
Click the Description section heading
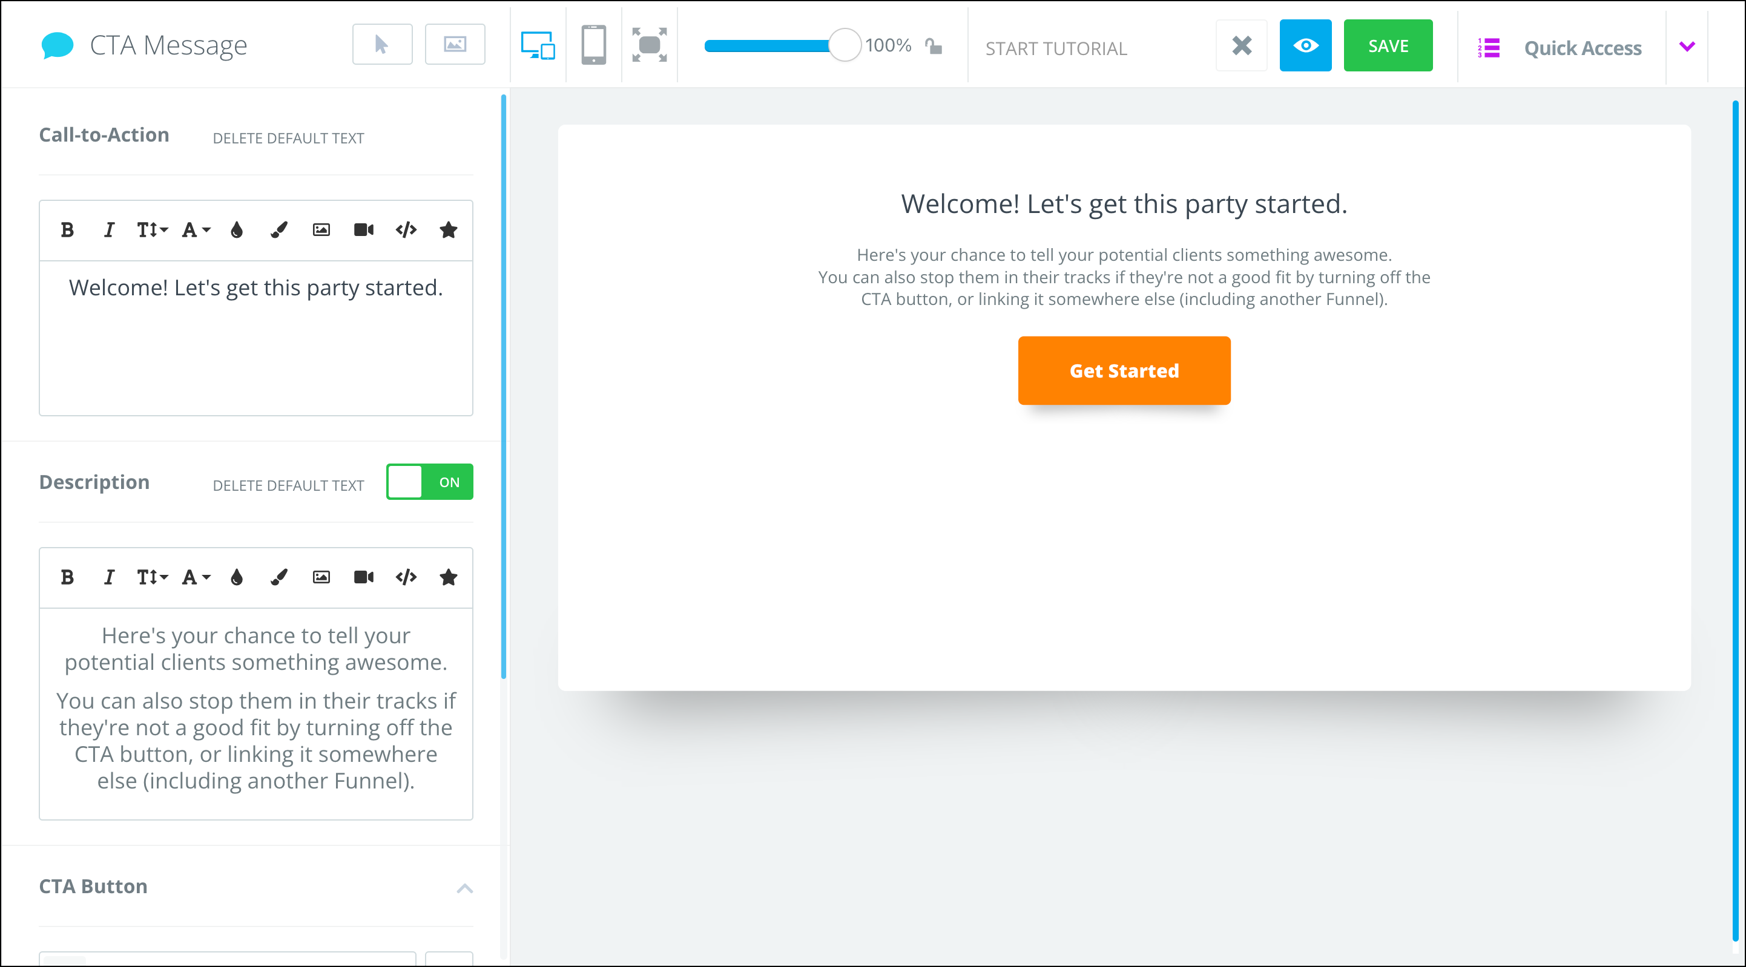click(94, 482)
